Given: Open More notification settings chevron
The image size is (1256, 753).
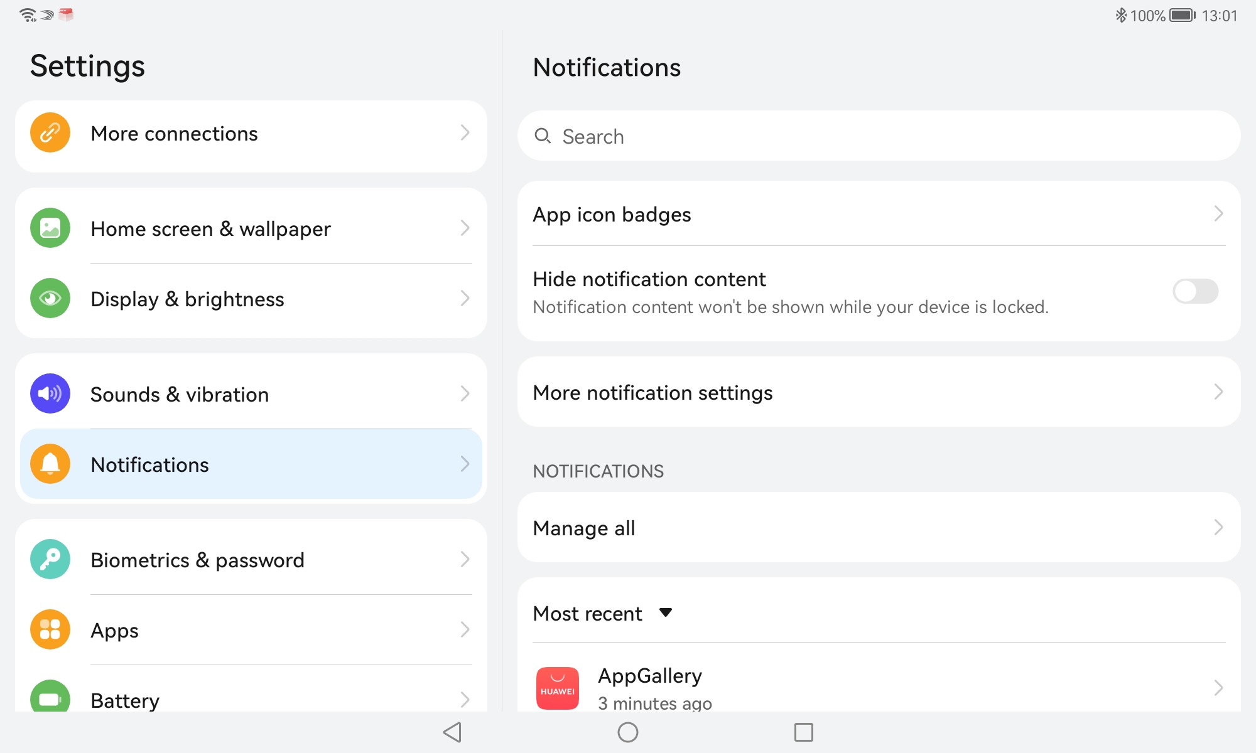Looking at the screenshot, I should (x=1218, y=392).
